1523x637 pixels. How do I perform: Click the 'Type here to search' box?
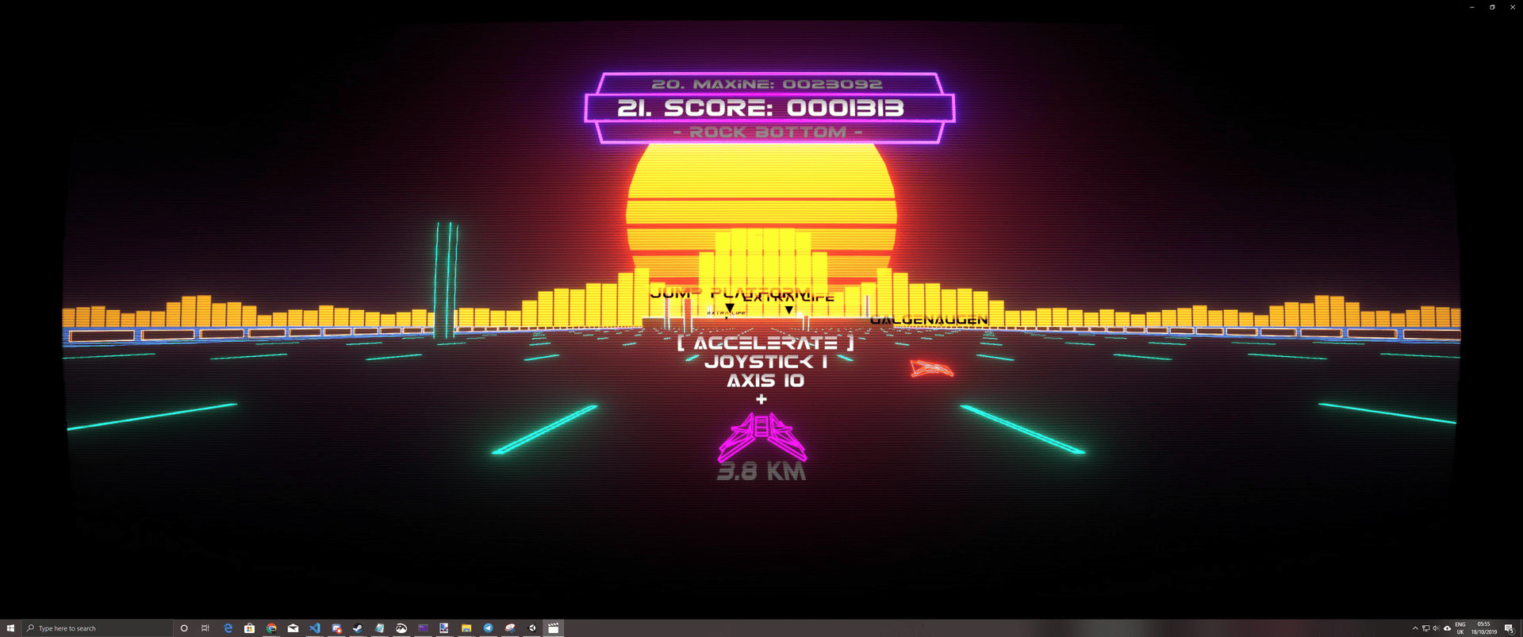[97, 628]
